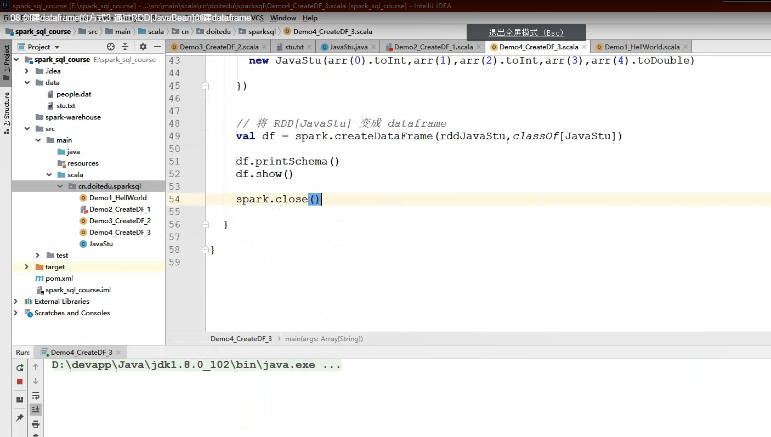Collapse the main folder in tree
The height and width of the screenshot is (437, 771).
(x=38, y=140)
